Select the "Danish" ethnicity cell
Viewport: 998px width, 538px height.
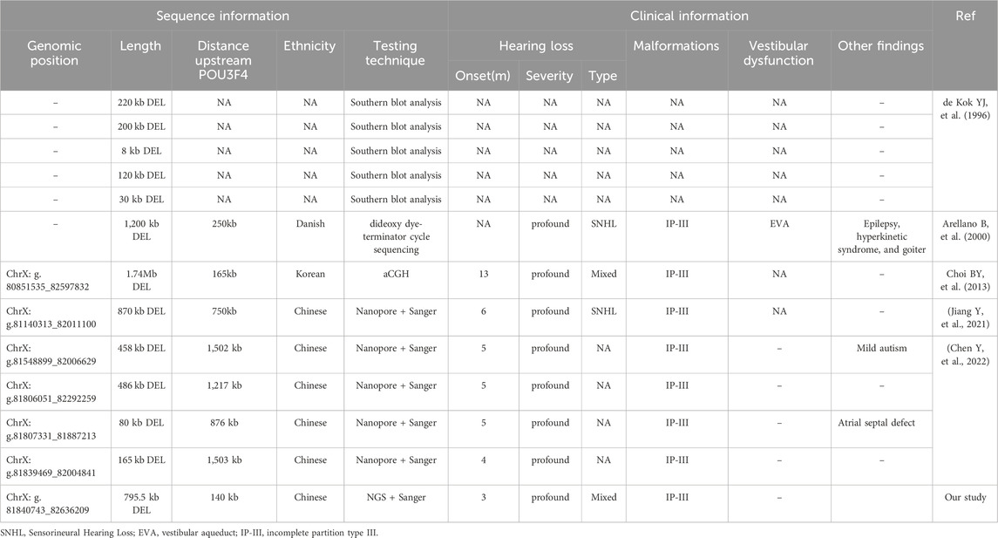(309, 224)
